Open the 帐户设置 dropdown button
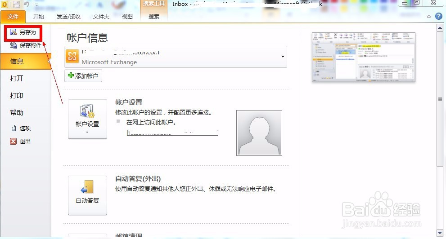Screen dimensions: 446x239 [x=87, y=119]
